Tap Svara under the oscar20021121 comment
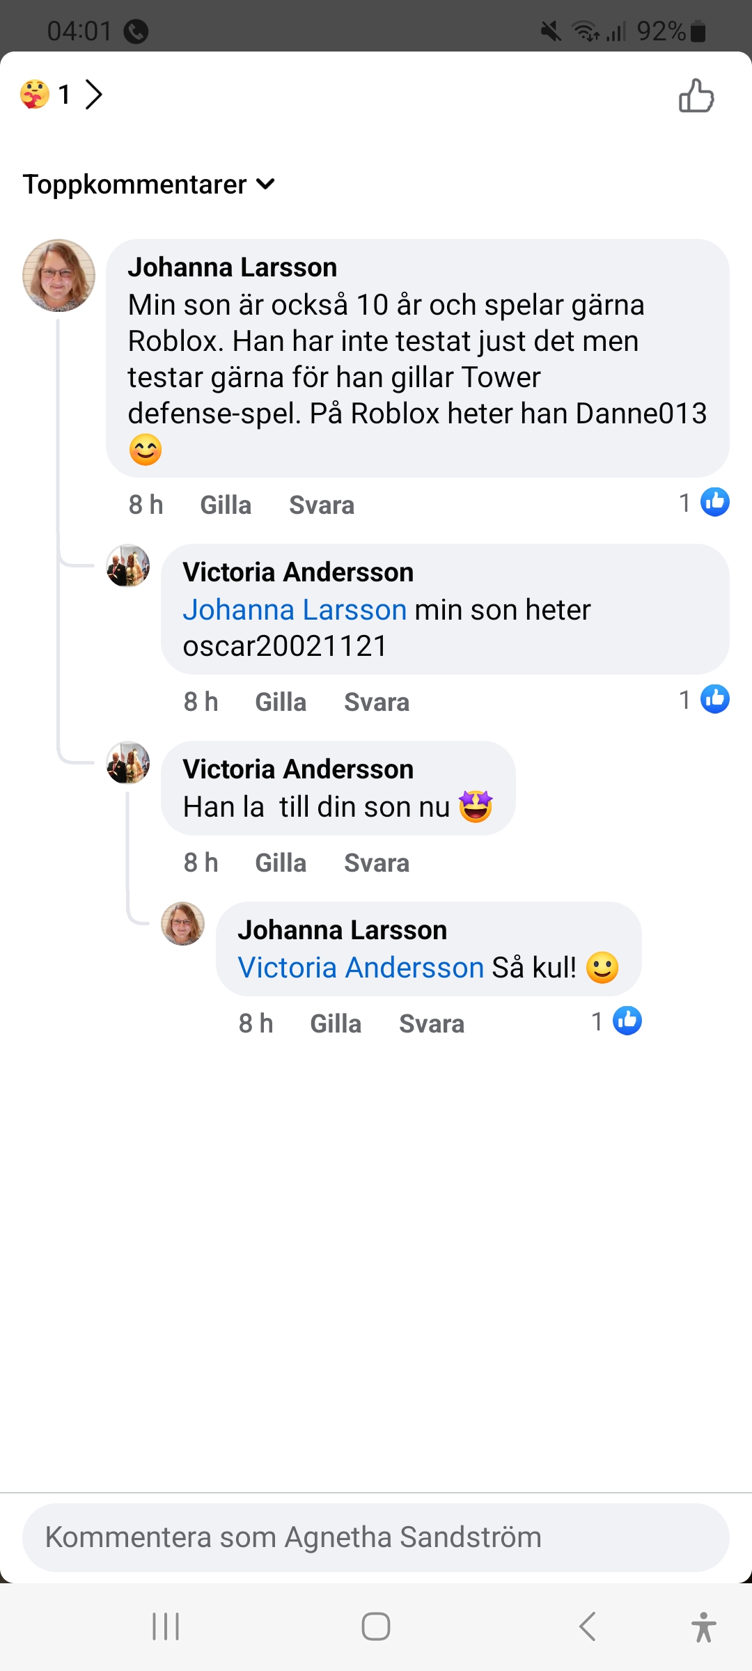This screenshot has width=752, height=1671. (377, 703)
